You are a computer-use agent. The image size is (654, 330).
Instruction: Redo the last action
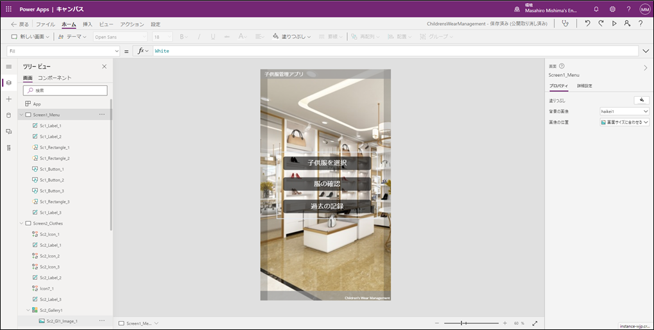[601, 24]
